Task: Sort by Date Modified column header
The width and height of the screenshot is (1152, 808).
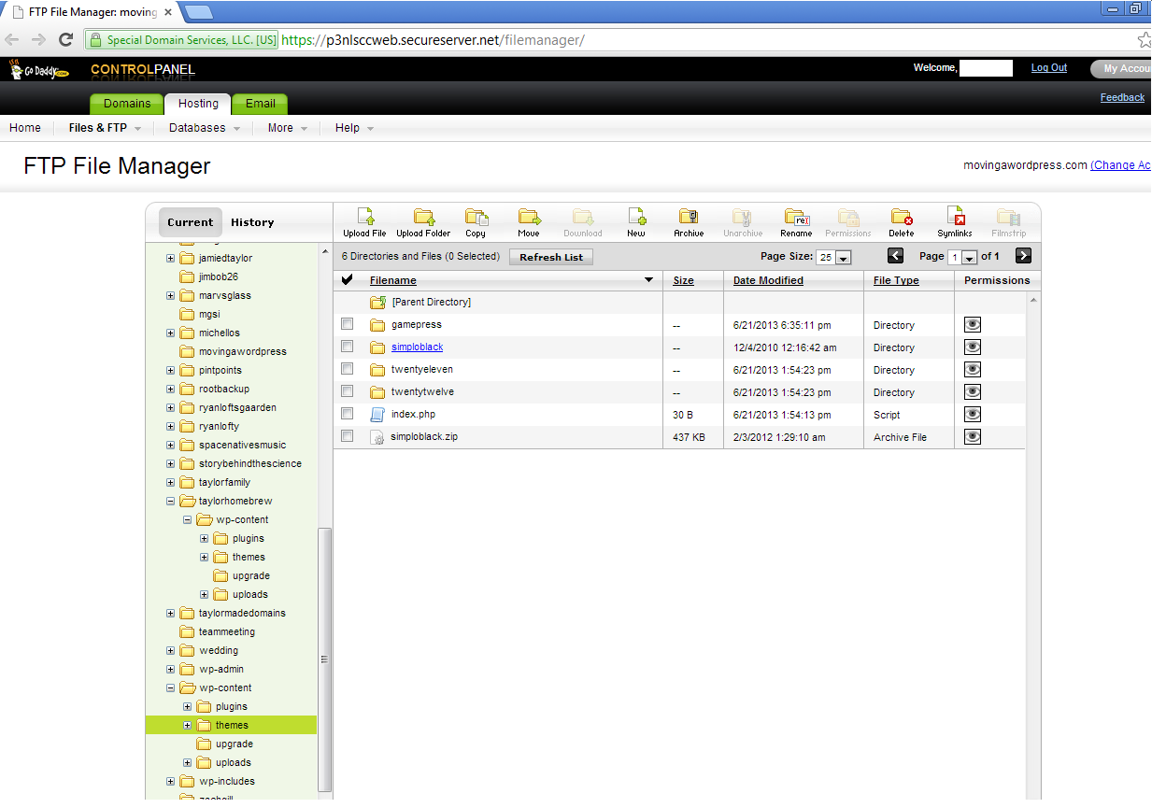Action: point(768,280)
